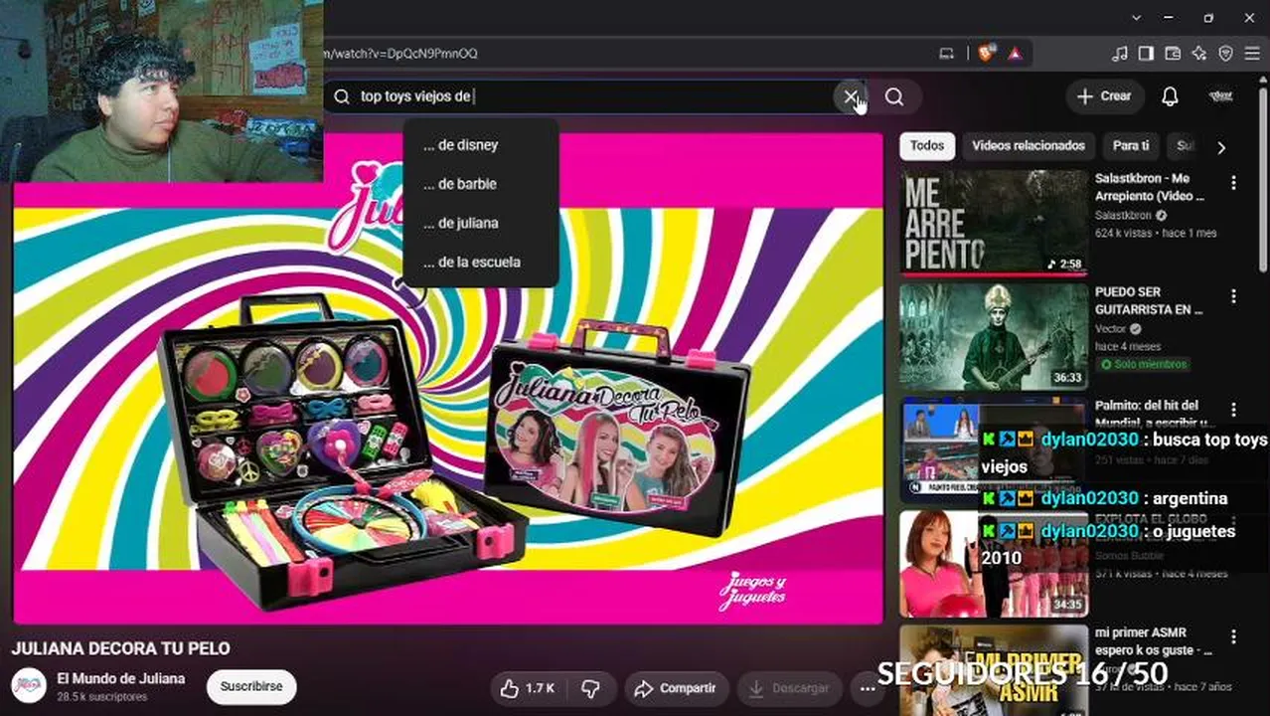
Task: Dislike the video with thumbs down
Action: click(590, 688)
